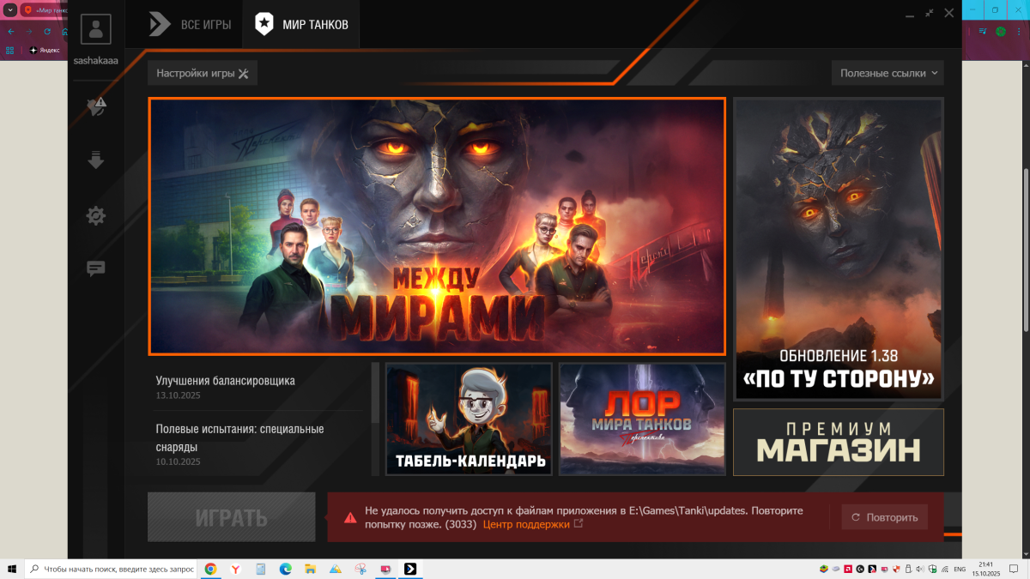Open Microsoft Edge from the taskbar
Screen dimensions: 1030x579
point(285,569)
